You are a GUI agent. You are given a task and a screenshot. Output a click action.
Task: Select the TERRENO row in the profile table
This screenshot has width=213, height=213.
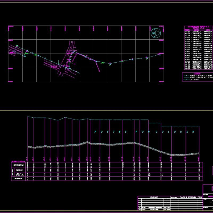19,170
